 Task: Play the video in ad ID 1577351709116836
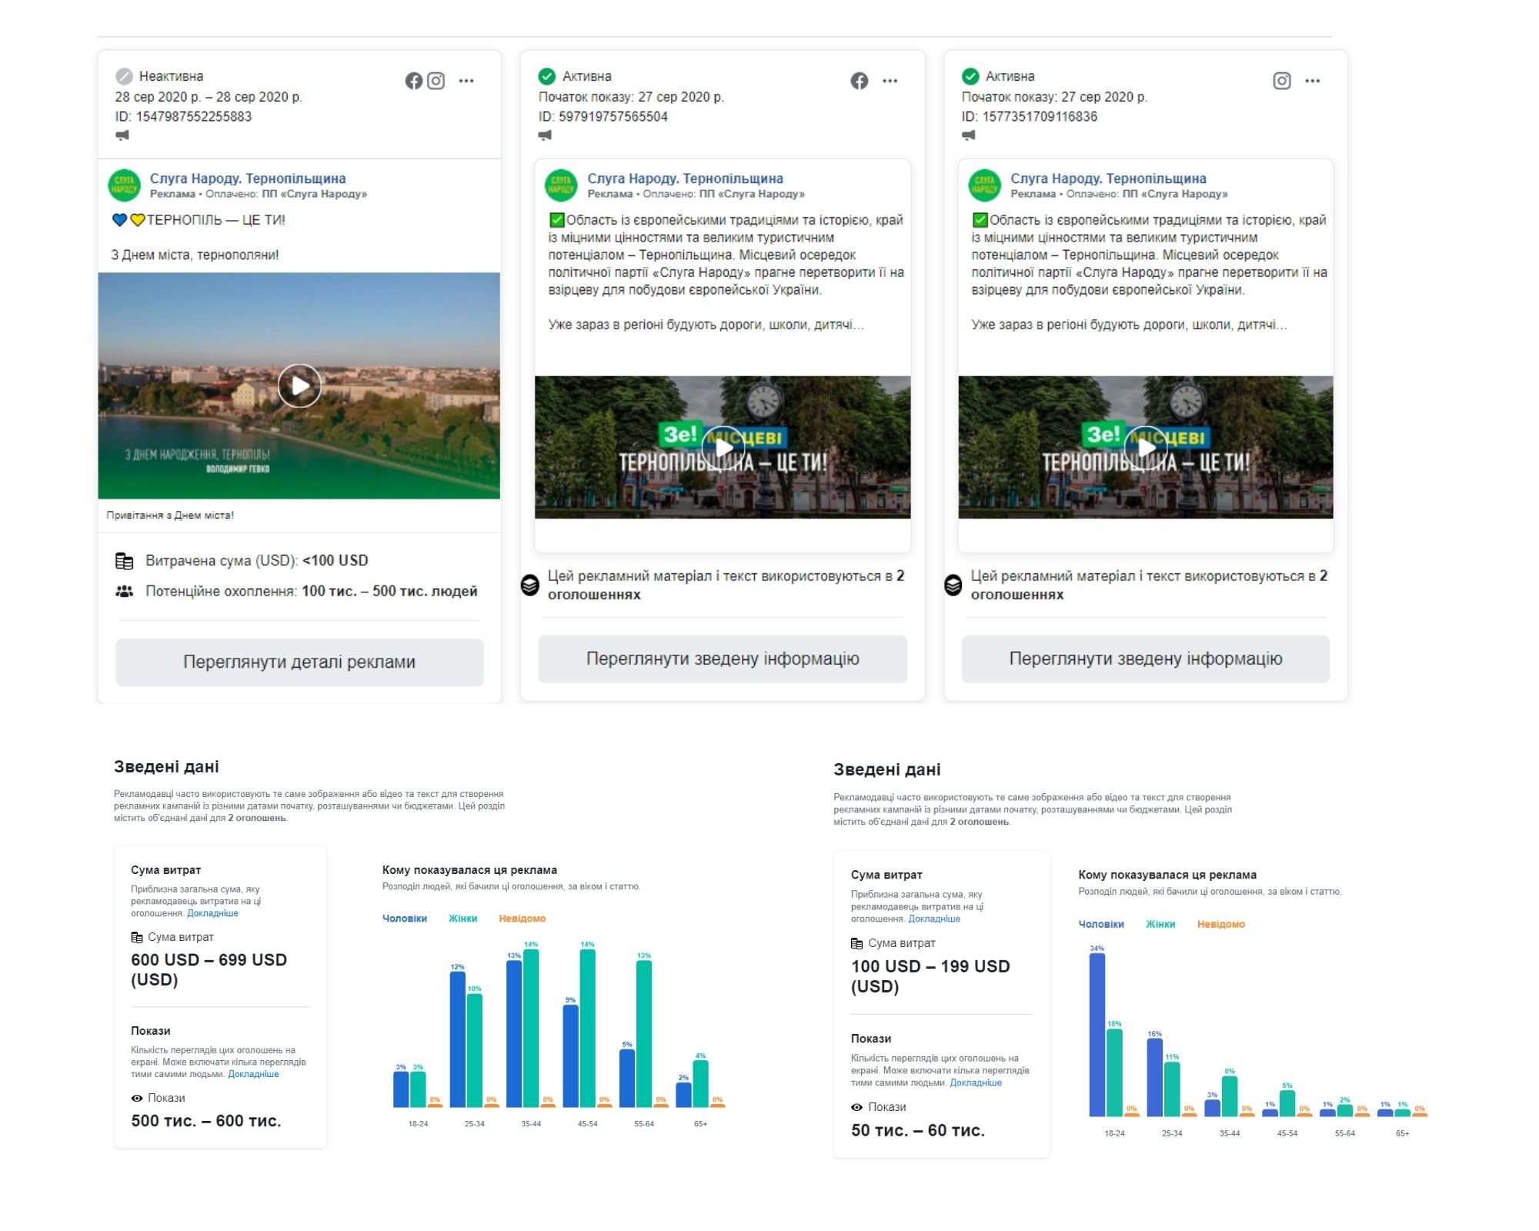1147,447
